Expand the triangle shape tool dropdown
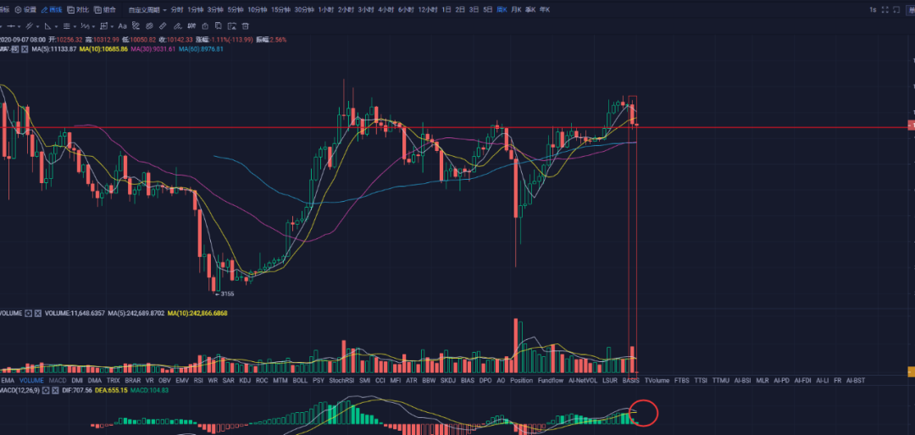This screenshot has width=915, height=435. tap(56, 26)
